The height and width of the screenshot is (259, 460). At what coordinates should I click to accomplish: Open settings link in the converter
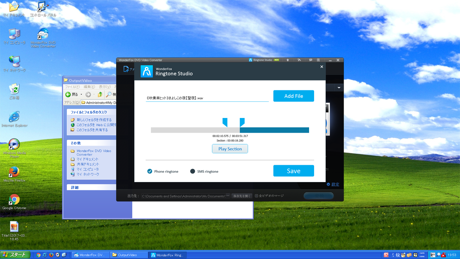click(x=333, y=185)
